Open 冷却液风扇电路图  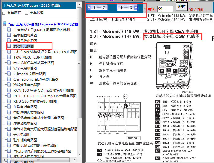click(27, 85)
